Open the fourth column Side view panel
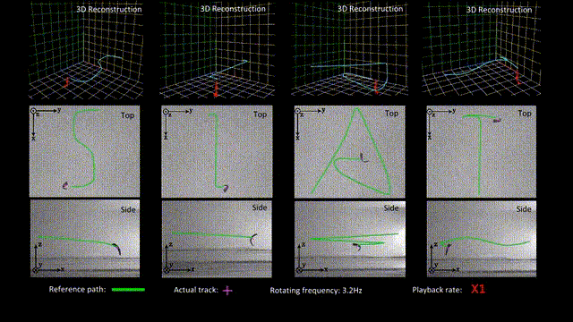This screenshot has width=573, height=322. click(482, 239)
